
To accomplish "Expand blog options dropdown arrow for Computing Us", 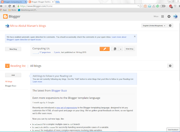I will pyautogui.click(x=121, y=49).
